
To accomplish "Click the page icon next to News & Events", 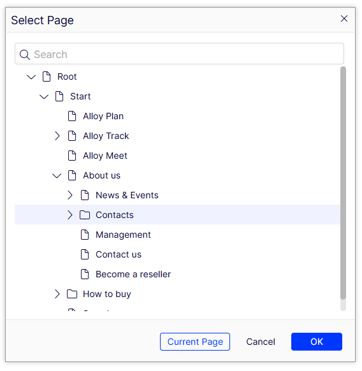I will click(85, 195).
